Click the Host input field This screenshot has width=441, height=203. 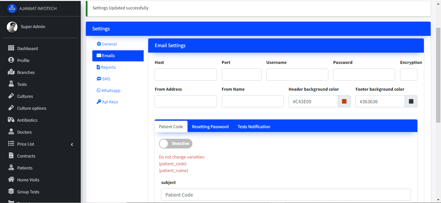[186, 75]
